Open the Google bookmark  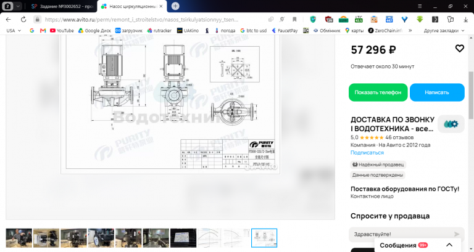31,30
